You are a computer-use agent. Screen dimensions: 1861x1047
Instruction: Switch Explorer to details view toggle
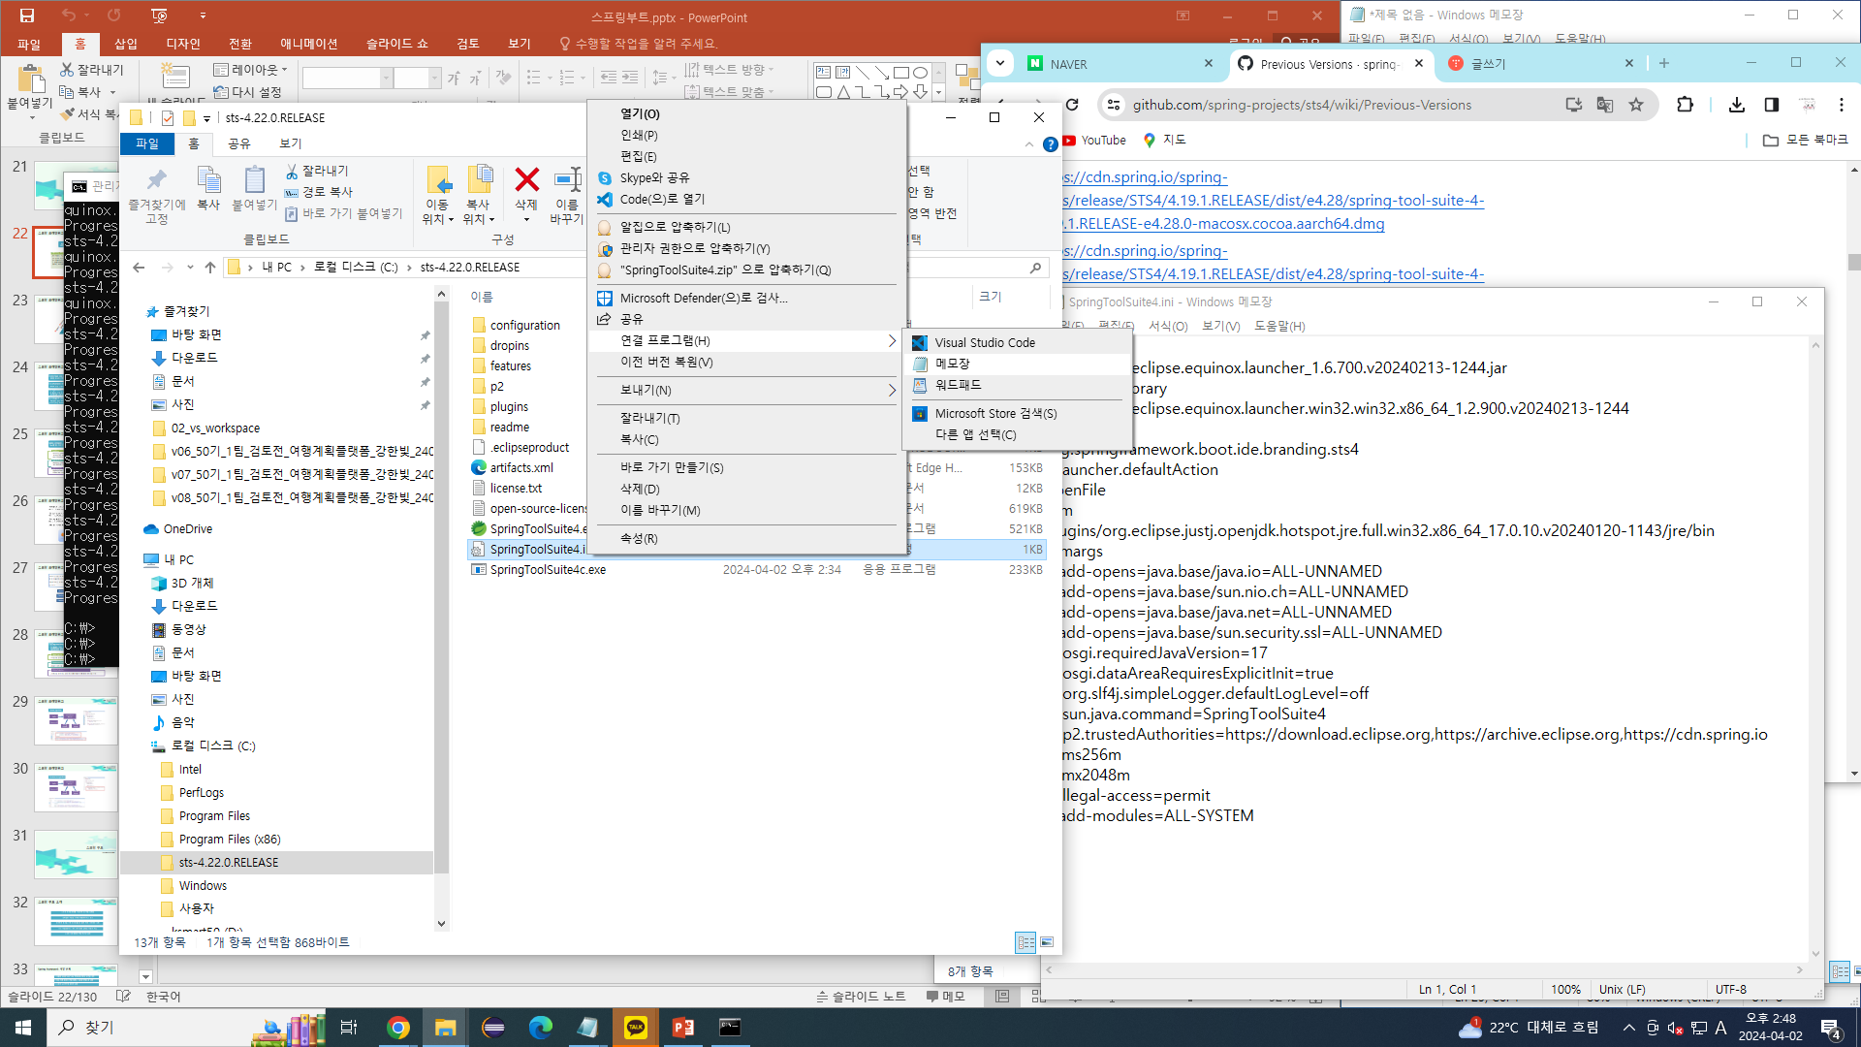pyautogui.click(x=1025, y=942)
